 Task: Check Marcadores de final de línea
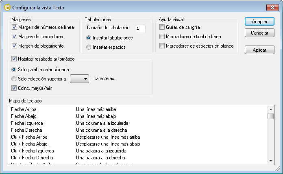point(162,37)
